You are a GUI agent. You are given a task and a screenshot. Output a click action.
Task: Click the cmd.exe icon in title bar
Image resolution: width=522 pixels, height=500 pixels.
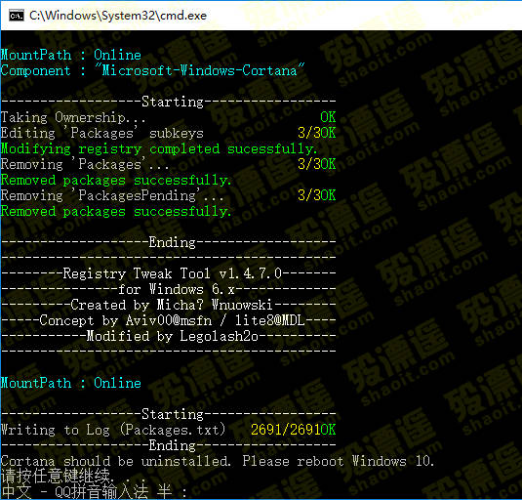coord(17,16)
